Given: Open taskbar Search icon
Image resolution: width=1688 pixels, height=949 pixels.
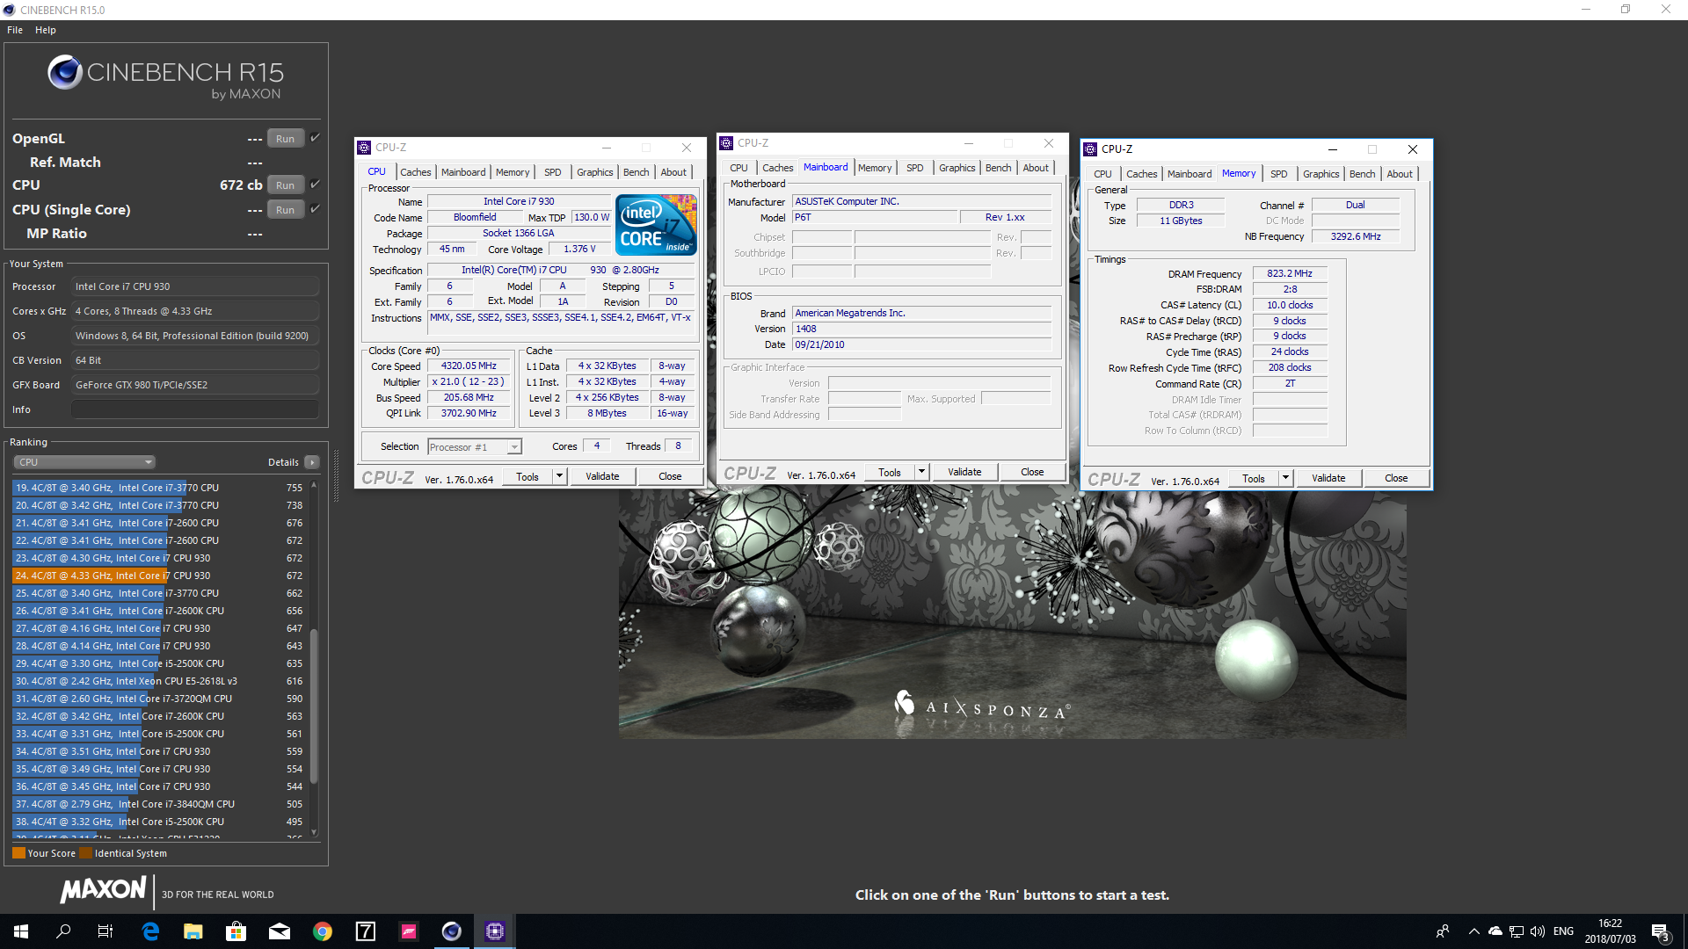Looking at the screenshot, I should 63,931.
